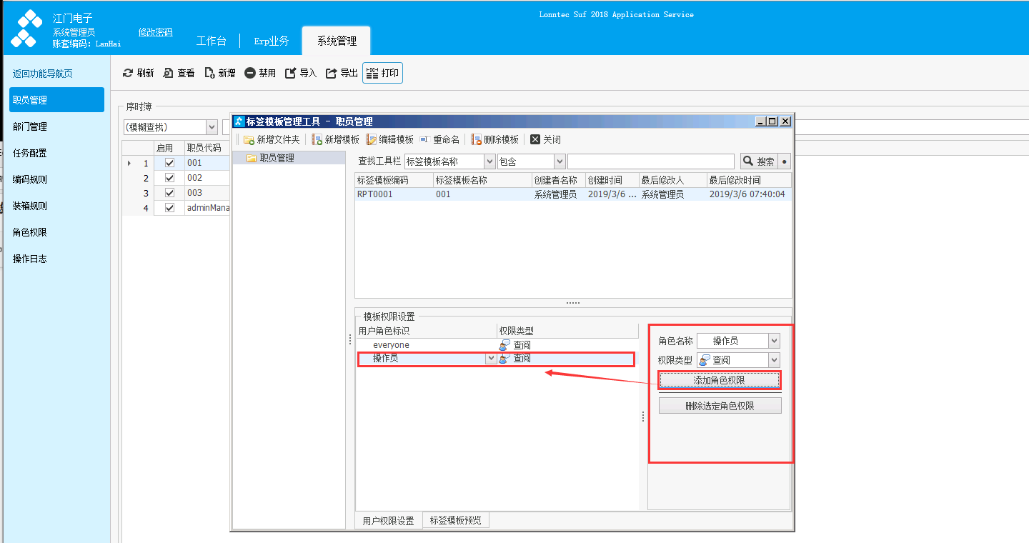Screen dimensions: 1029x543
Task: Click the permission icon in 操作员 row
Action: click(x=504, y=359)
